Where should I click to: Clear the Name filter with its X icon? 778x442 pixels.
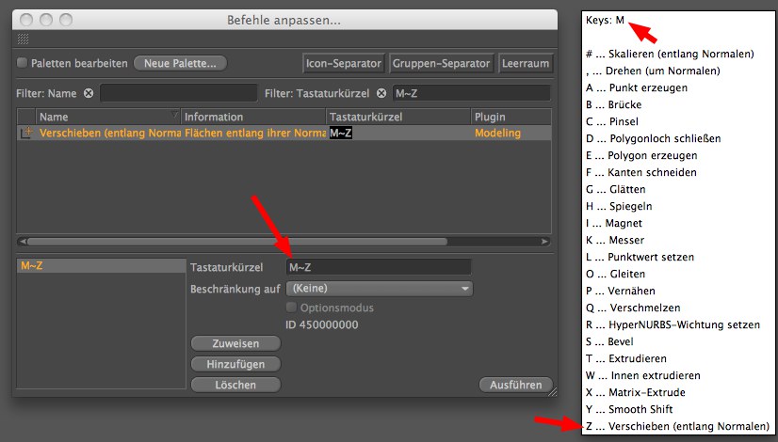pos(89,93)
